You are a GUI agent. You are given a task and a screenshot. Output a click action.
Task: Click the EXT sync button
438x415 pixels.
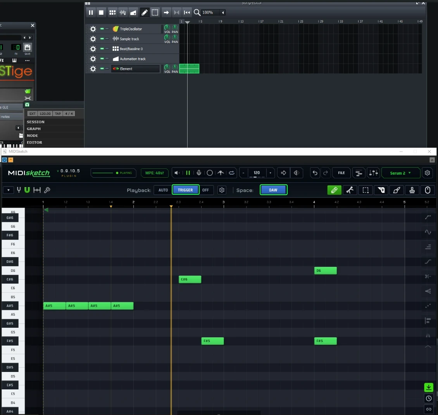click(x=33, y=114)
